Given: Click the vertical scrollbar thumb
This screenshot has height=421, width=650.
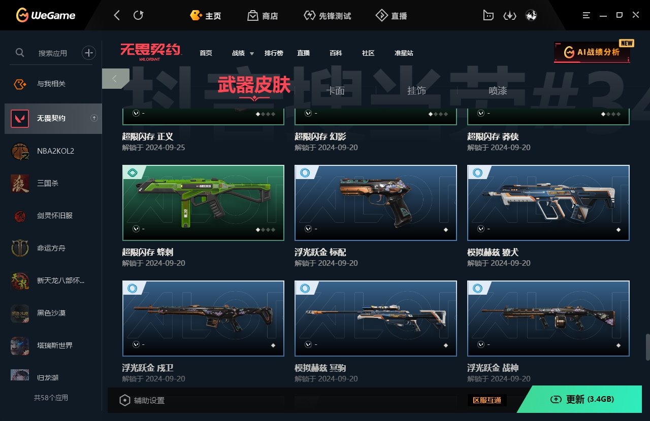Looking at the screenshot, I should pos(647,347).
